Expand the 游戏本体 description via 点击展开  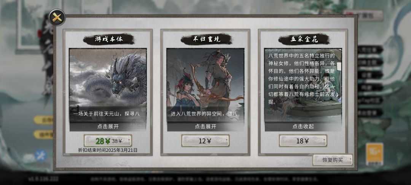pos(108,126)
